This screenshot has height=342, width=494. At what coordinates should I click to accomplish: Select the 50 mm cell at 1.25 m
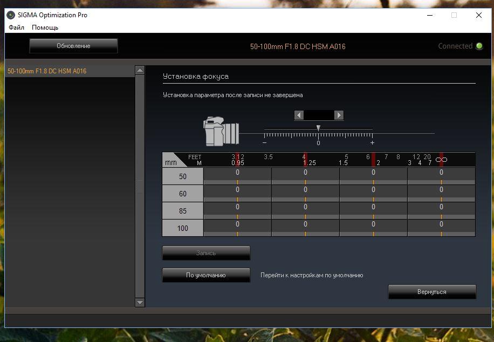click(x=306, y=176)
